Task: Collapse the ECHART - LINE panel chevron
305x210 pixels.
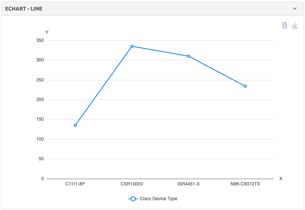Action: coord(295,8)
